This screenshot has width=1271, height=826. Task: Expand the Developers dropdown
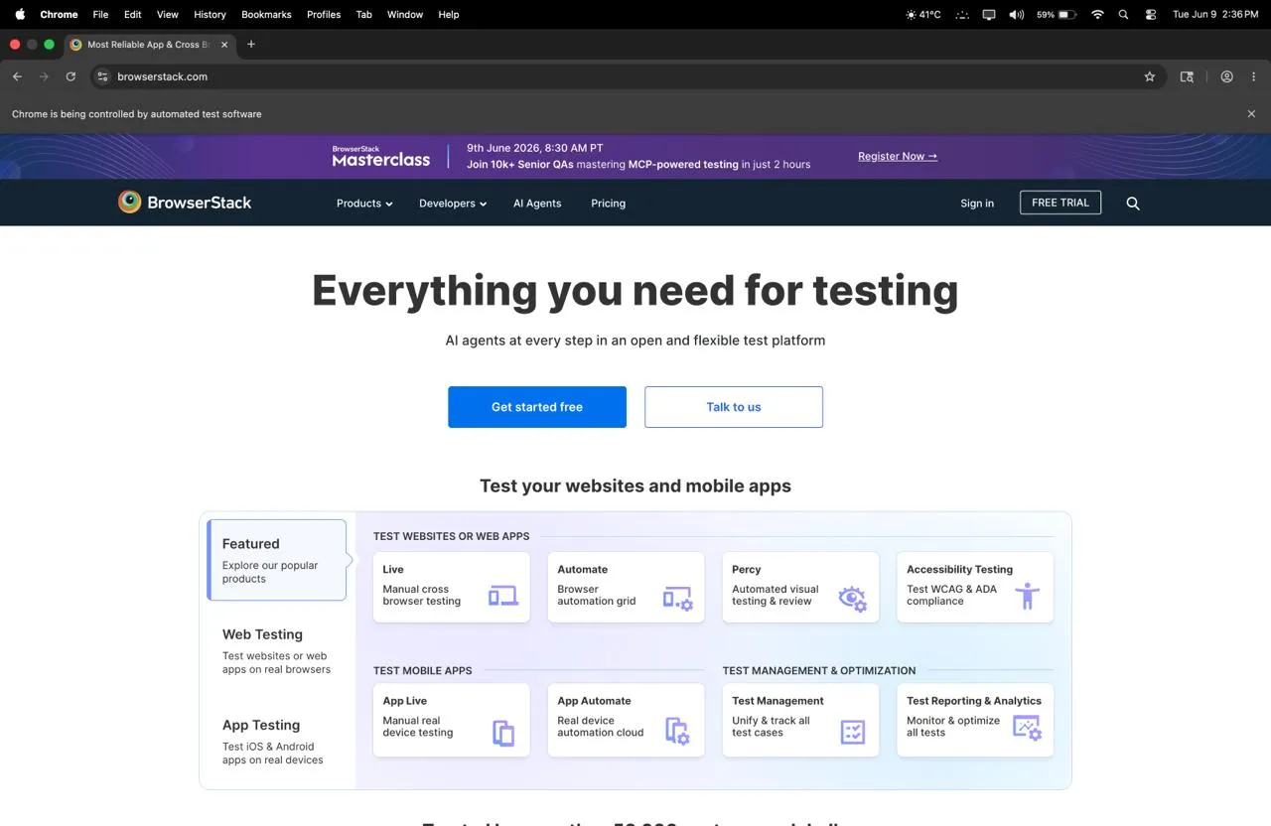[453, 204]
